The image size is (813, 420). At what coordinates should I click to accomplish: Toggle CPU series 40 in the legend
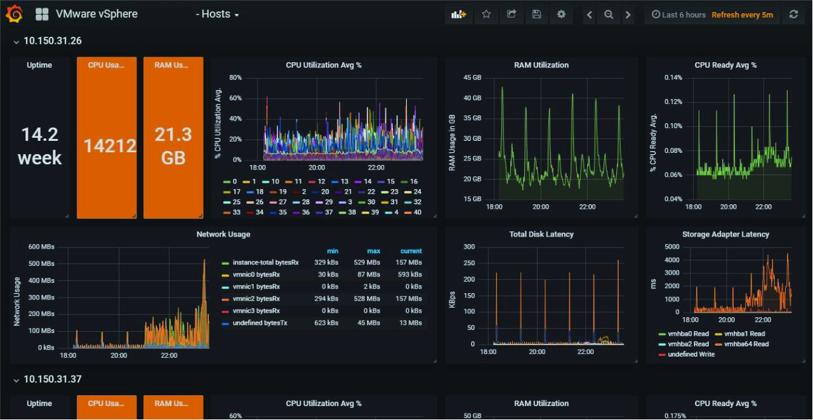click(413, 212)
